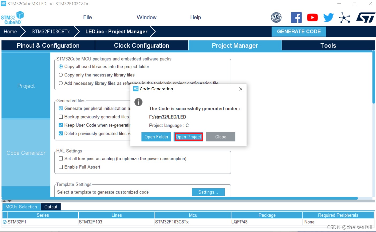The image size is (376, 232).
Task: Click the Series column header
Action: point(43,215)
